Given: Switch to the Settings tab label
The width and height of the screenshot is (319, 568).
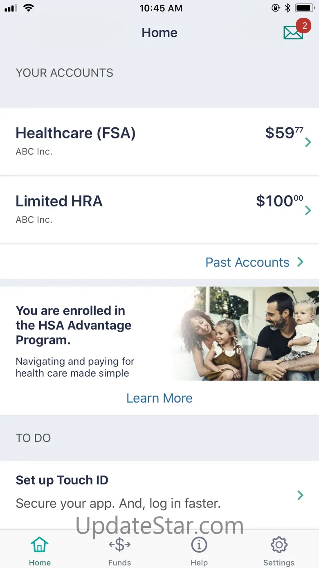Looking at the screenshot, I should (279, 562).
